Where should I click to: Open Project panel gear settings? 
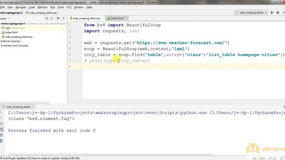pyautogui.click(x=58, y=18)
